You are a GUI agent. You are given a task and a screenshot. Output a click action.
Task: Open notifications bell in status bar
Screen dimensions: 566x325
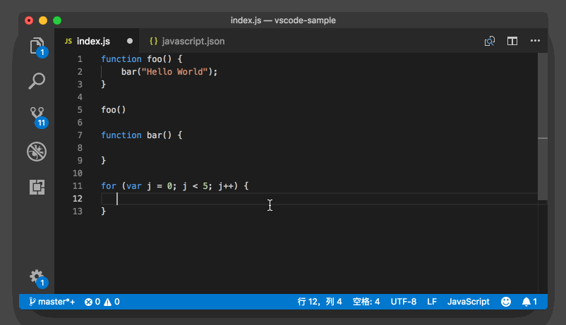[x=529, y=302]
